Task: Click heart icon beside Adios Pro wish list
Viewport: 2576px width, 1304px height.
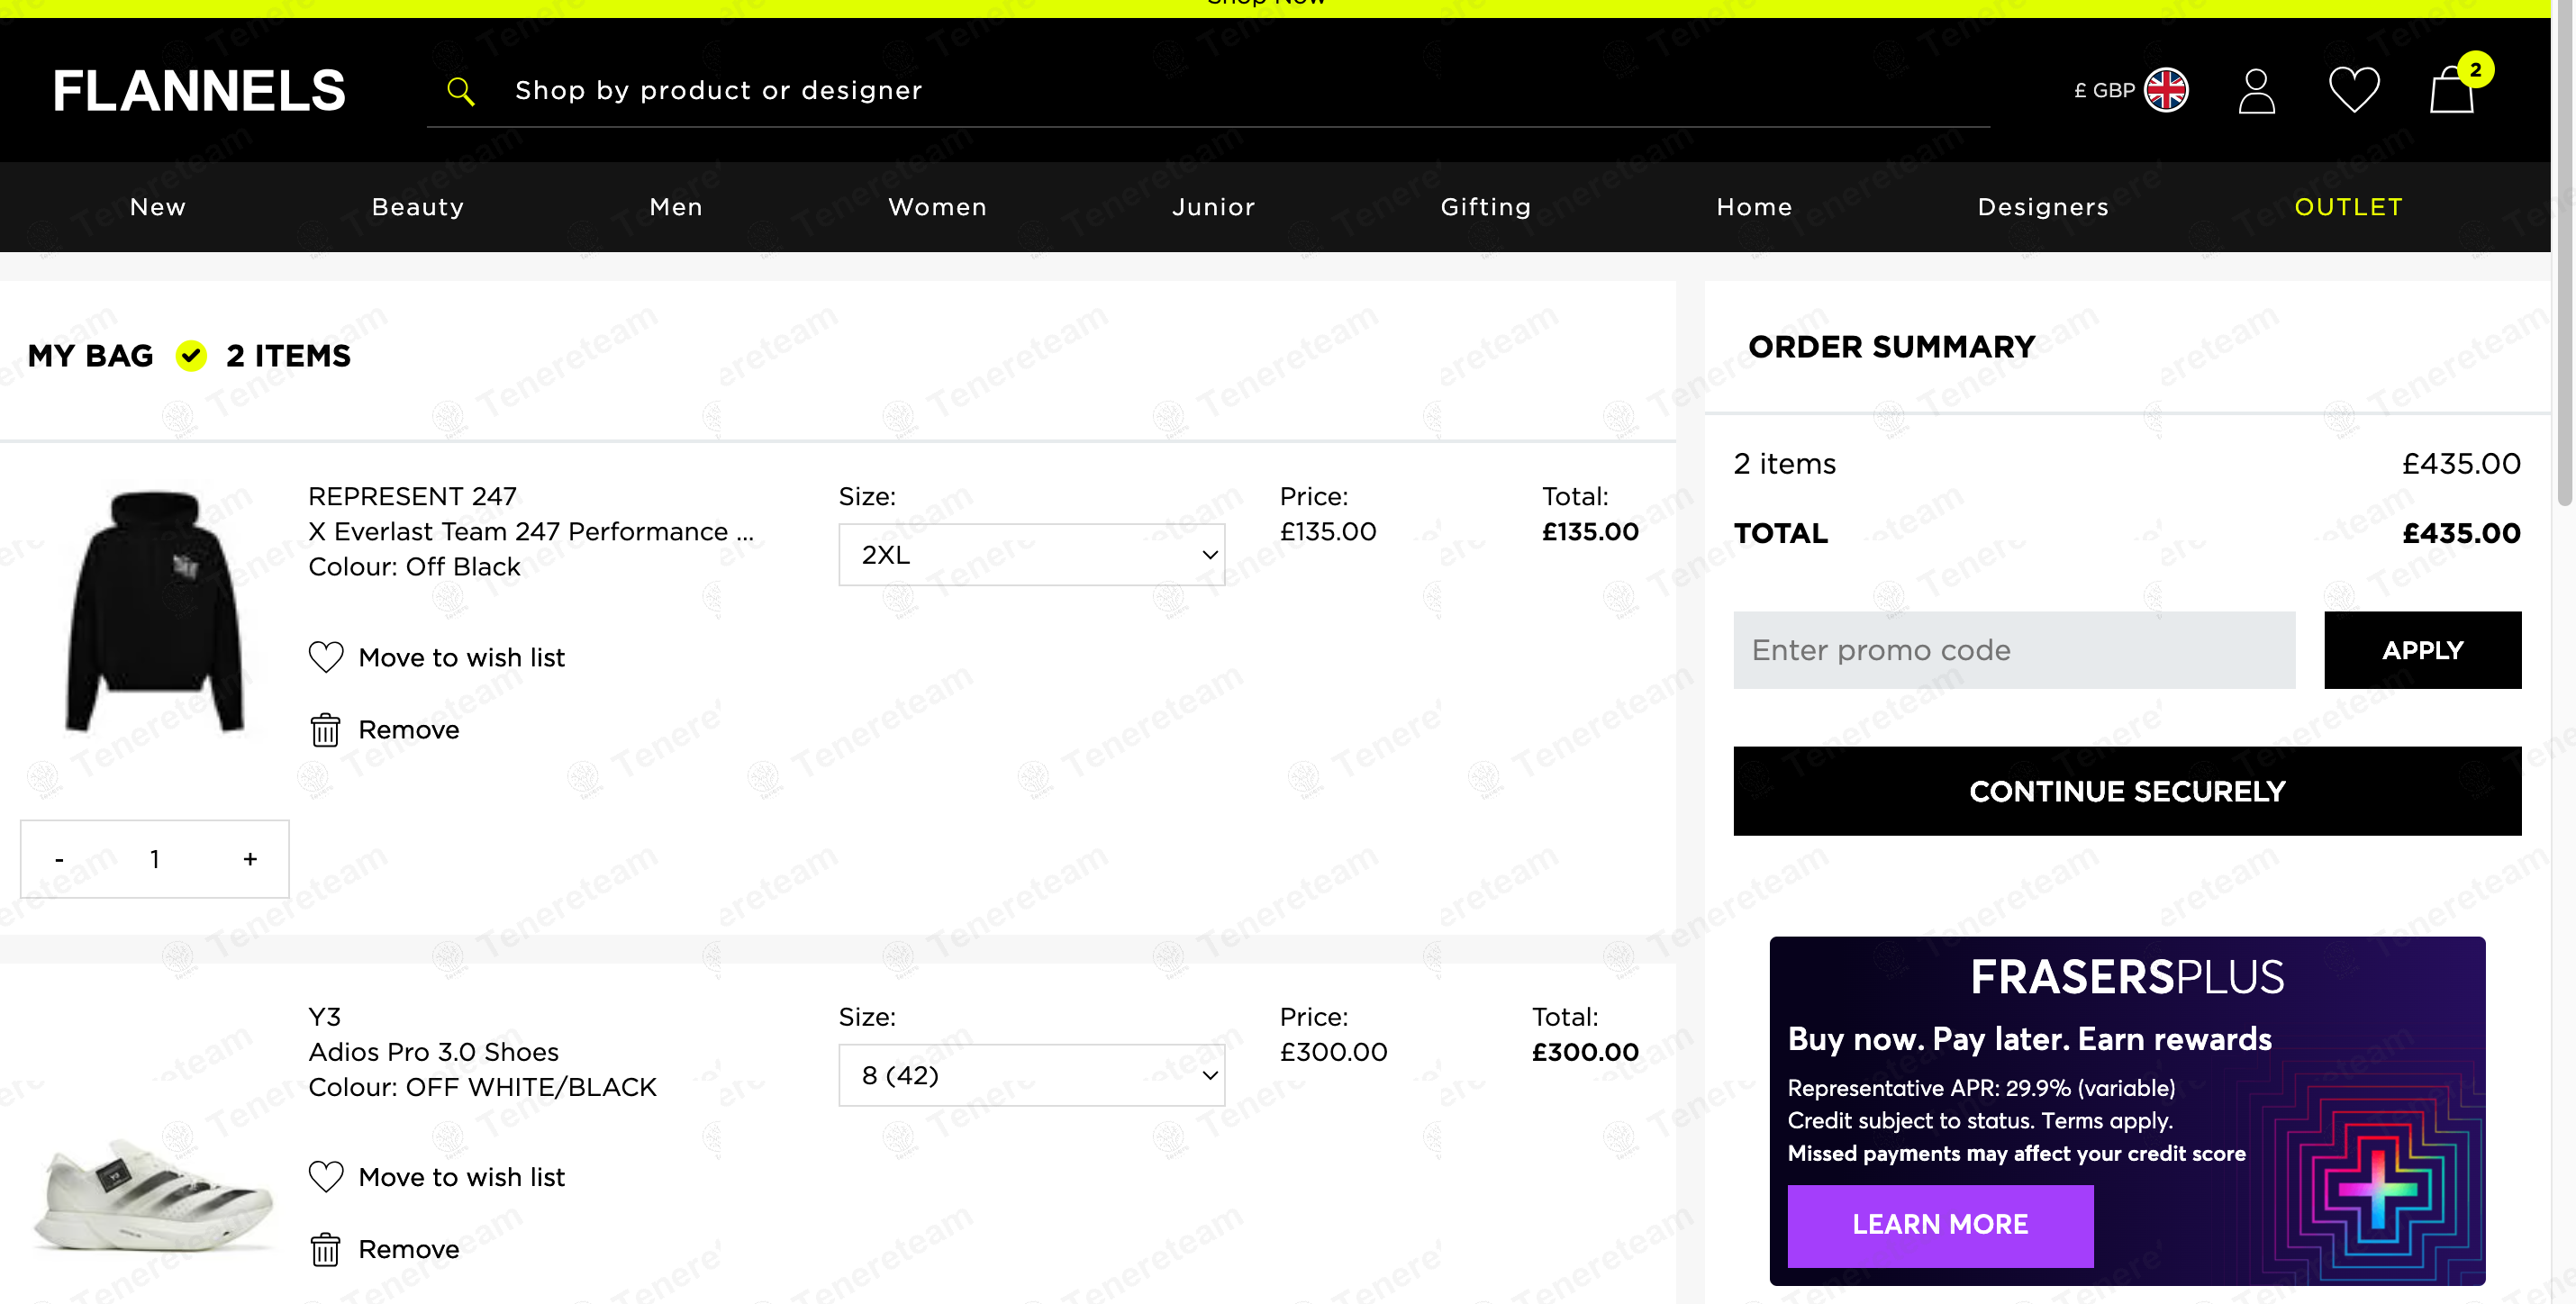Action: click(325, 1177)
